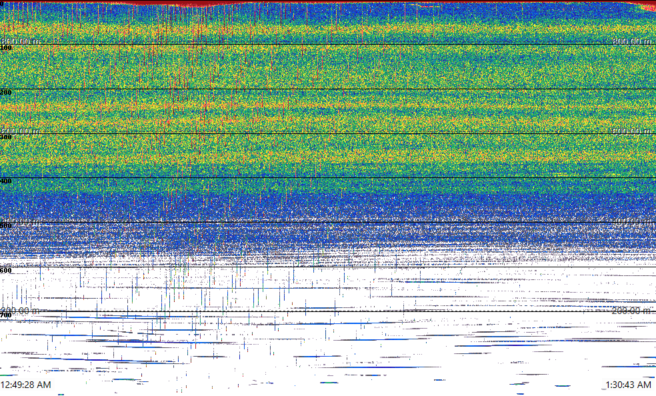Click the left 400.00 m range label

click(x=20, y=221)
